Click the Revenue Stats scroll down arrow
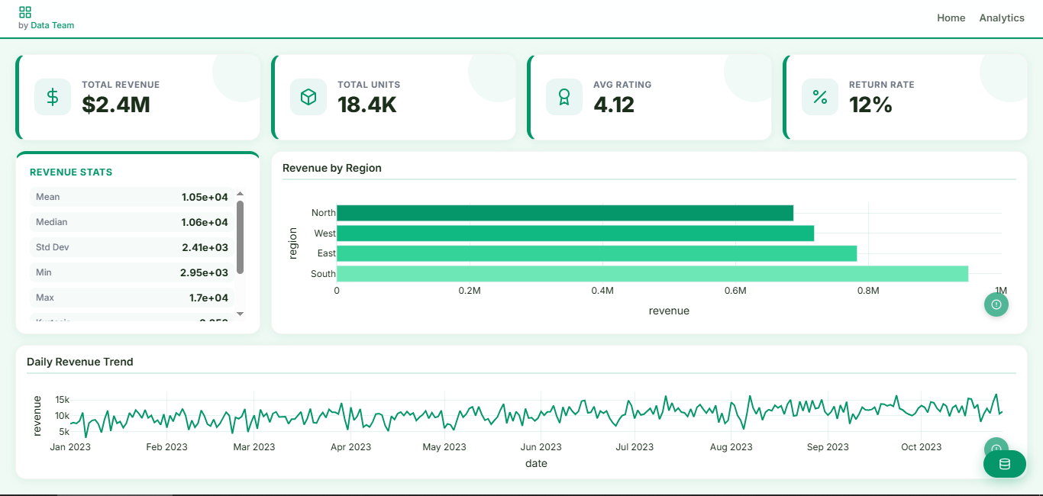The width and height of the screenshot is (1043, 496). coord(241,314)
